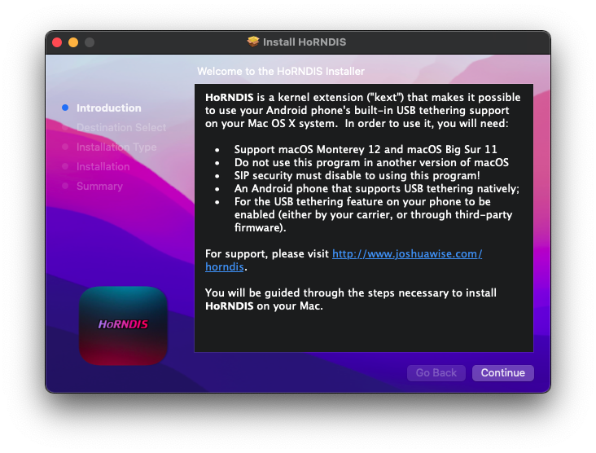Select the Destination Select step
596x453 pixels.
(121, 127)
